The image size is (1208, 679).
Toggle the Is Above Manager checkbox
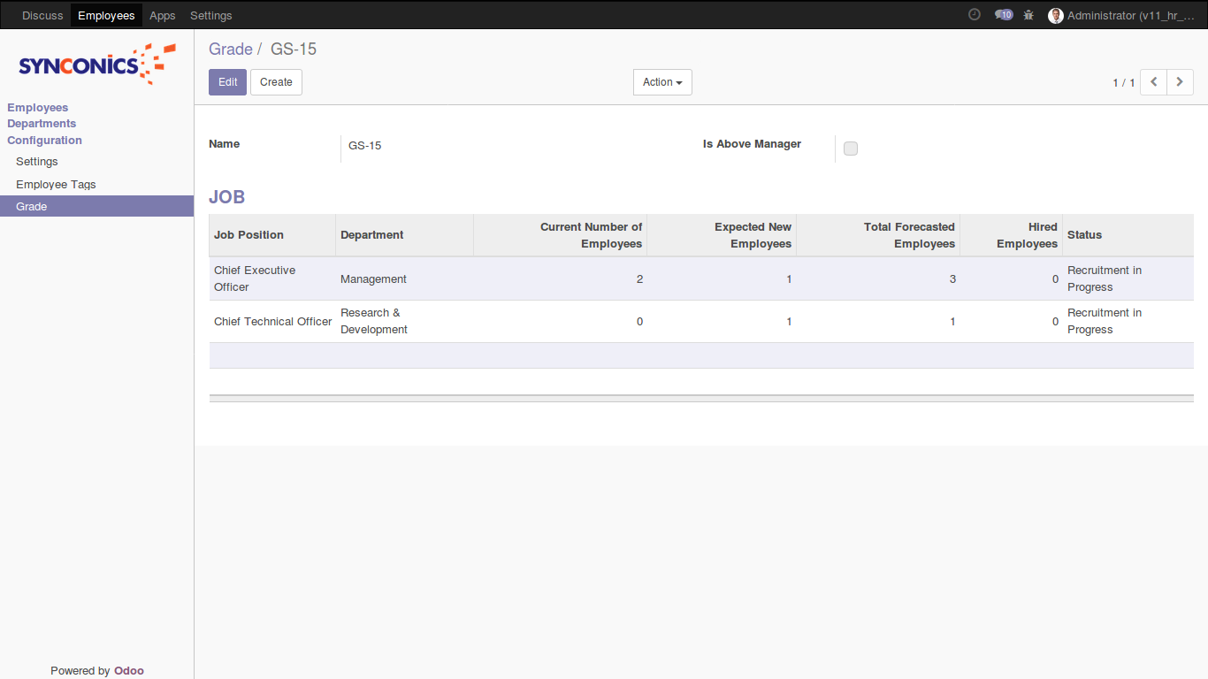(851, 149)
